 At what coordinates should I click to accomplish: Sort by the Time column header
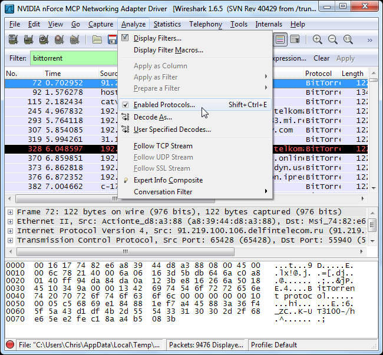(71, 74)
